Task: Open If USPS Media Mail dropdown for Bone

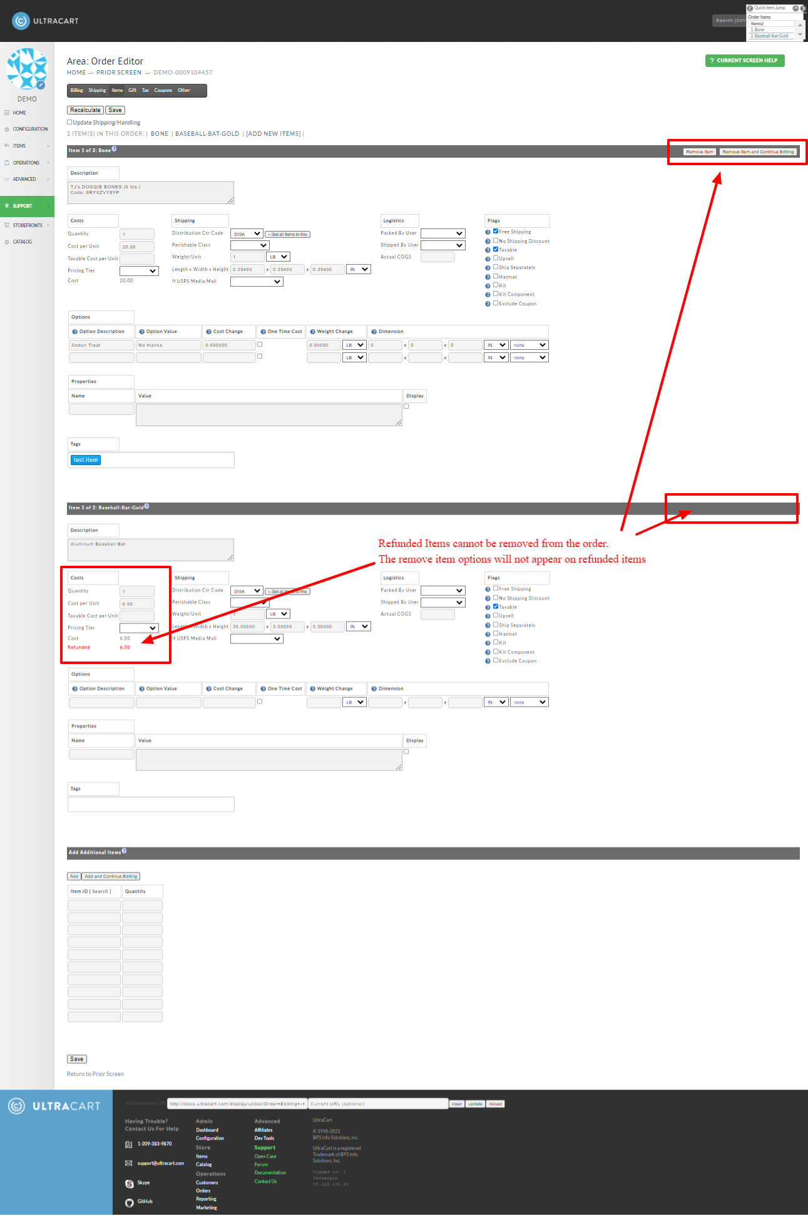Action: click(x=257, y=282)
